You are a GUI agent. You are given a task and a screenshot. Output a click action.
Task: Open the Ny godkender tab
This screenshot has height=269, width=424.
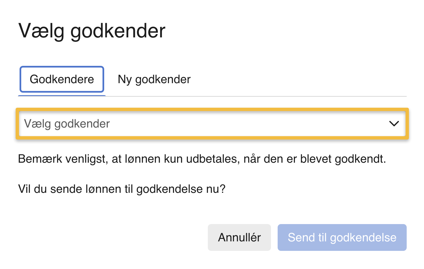point(154,79)
